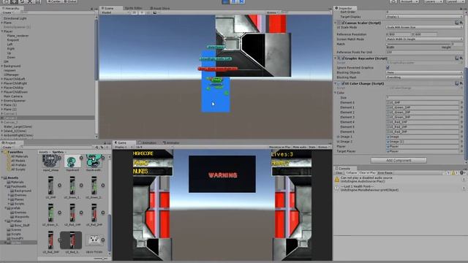Toggle Console Collapse button
Viewport: 468px width, 263px height.
[x=351, y=172]
